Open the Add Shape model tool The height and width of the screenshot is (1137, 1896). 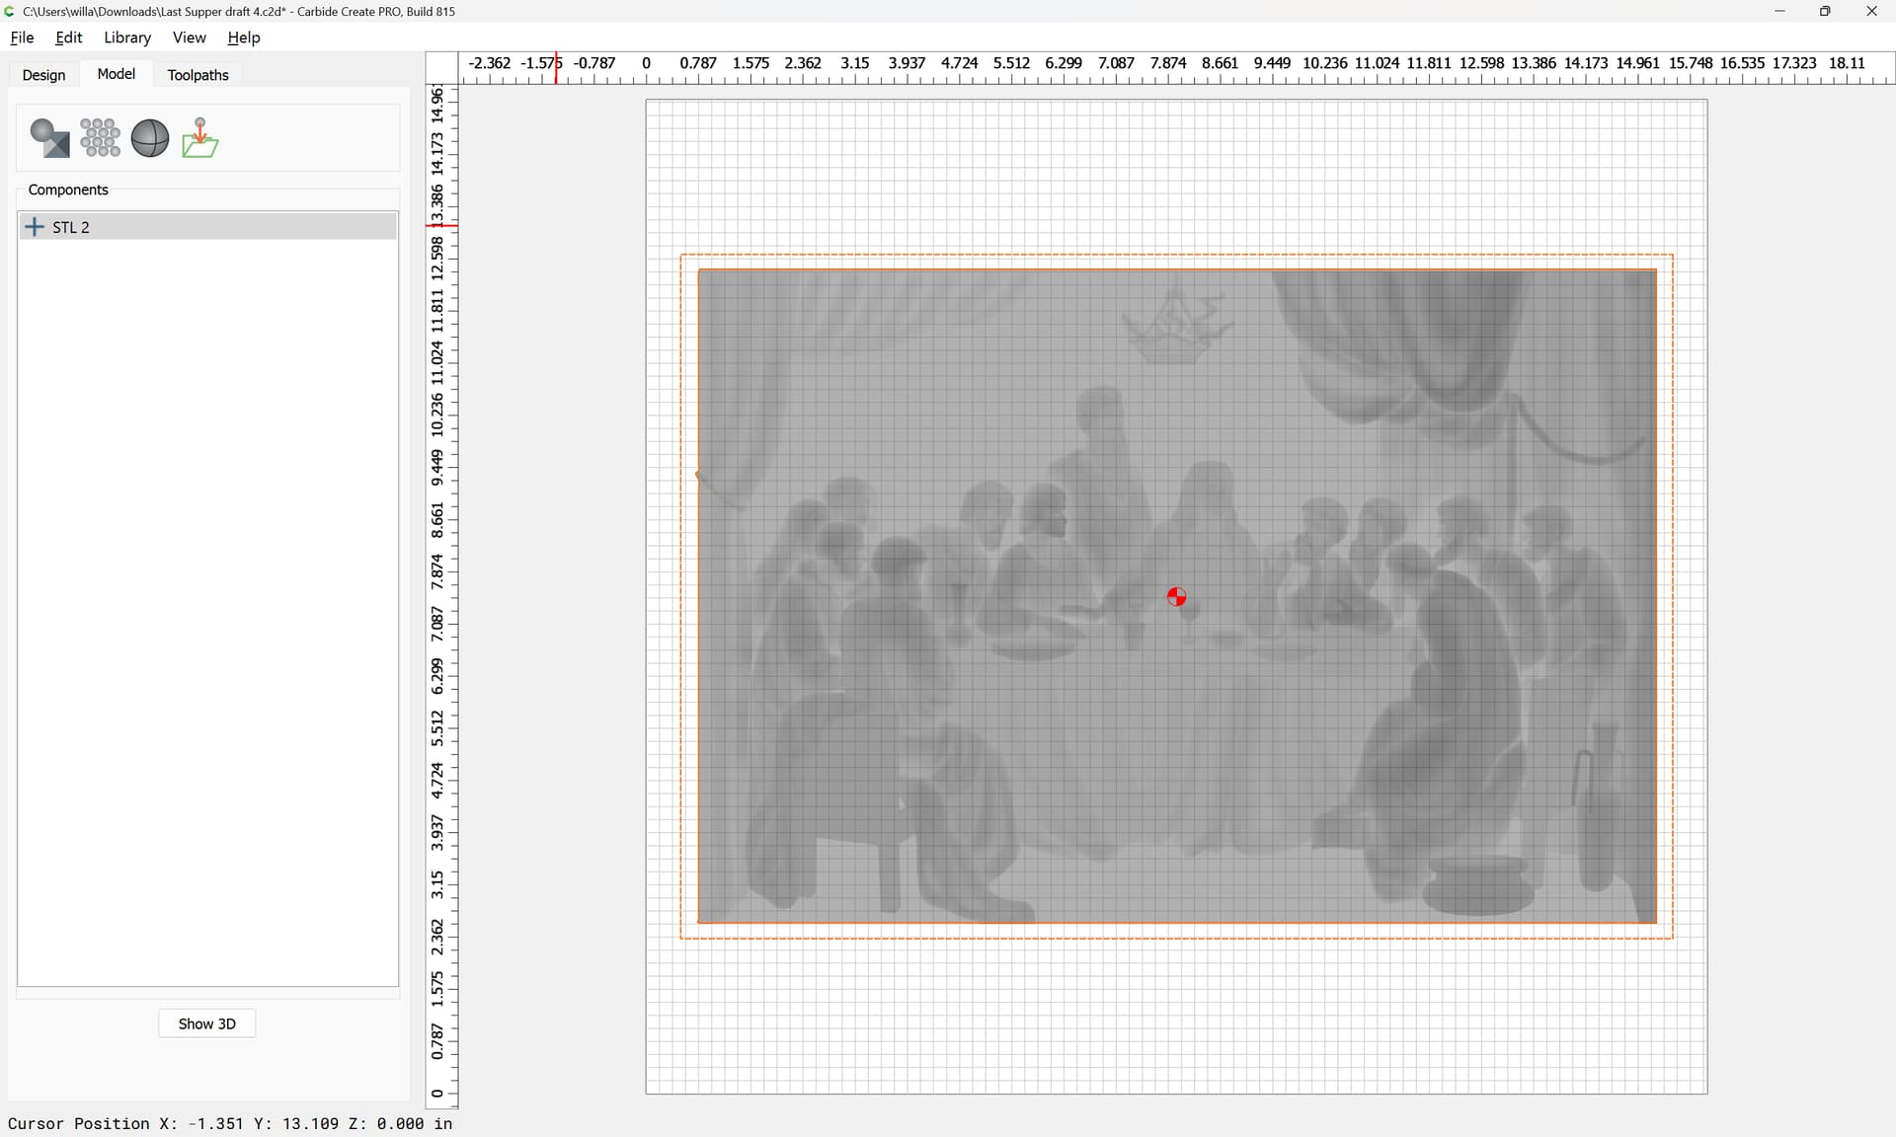[x=49, y=138]
